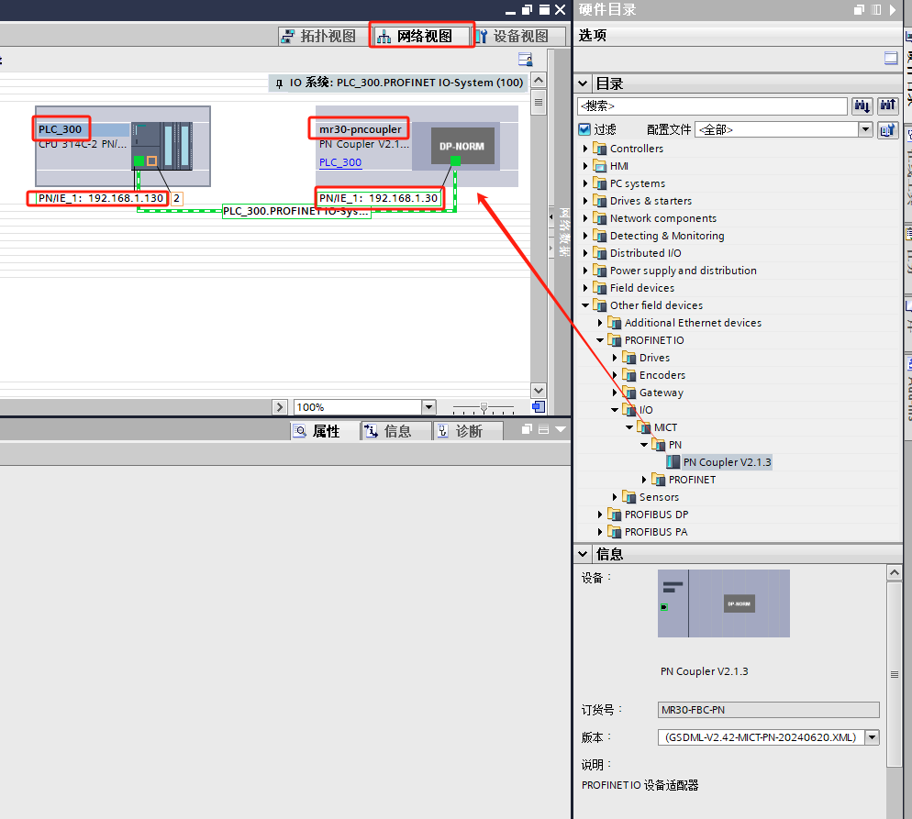This screenshot has width=912, height=819.
Task: Select the mr30-pncoupler device name
Action: [x=360, y=129]
